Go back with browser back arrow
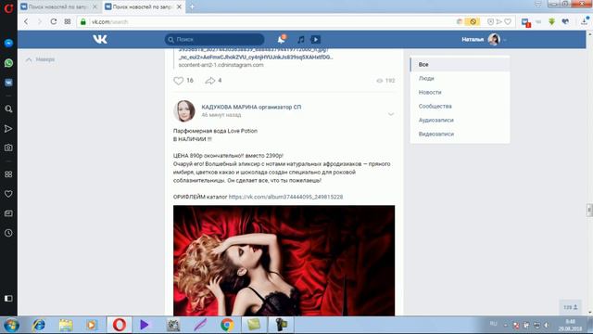The image size is (593, 334). [x=26, y=21]
